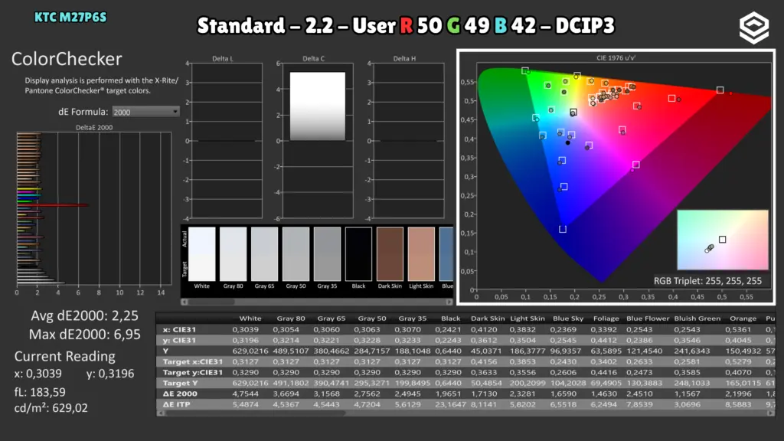Select the Black color swatch
Viewport: 784px width, 441px height.
tap(358, 254)
